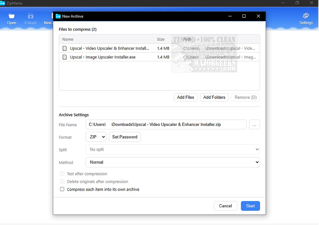Click the File Name path input field
319x225 pixels.
166,125
